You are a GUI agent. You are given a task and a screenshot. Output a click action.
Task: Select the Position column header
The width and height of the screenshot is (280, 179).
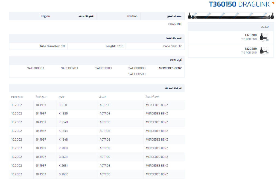[132, 16]
